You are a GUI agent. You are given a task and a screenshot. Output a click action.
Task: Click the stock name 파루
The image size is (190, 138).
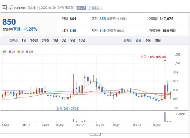(x=8, y=7)
